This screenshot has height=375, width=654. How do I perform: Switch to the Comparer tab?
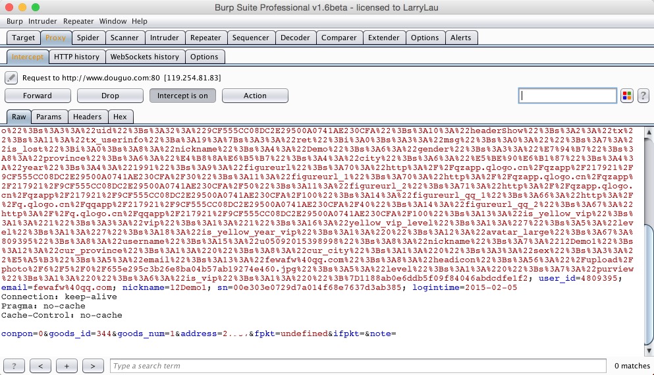(339, 38)
